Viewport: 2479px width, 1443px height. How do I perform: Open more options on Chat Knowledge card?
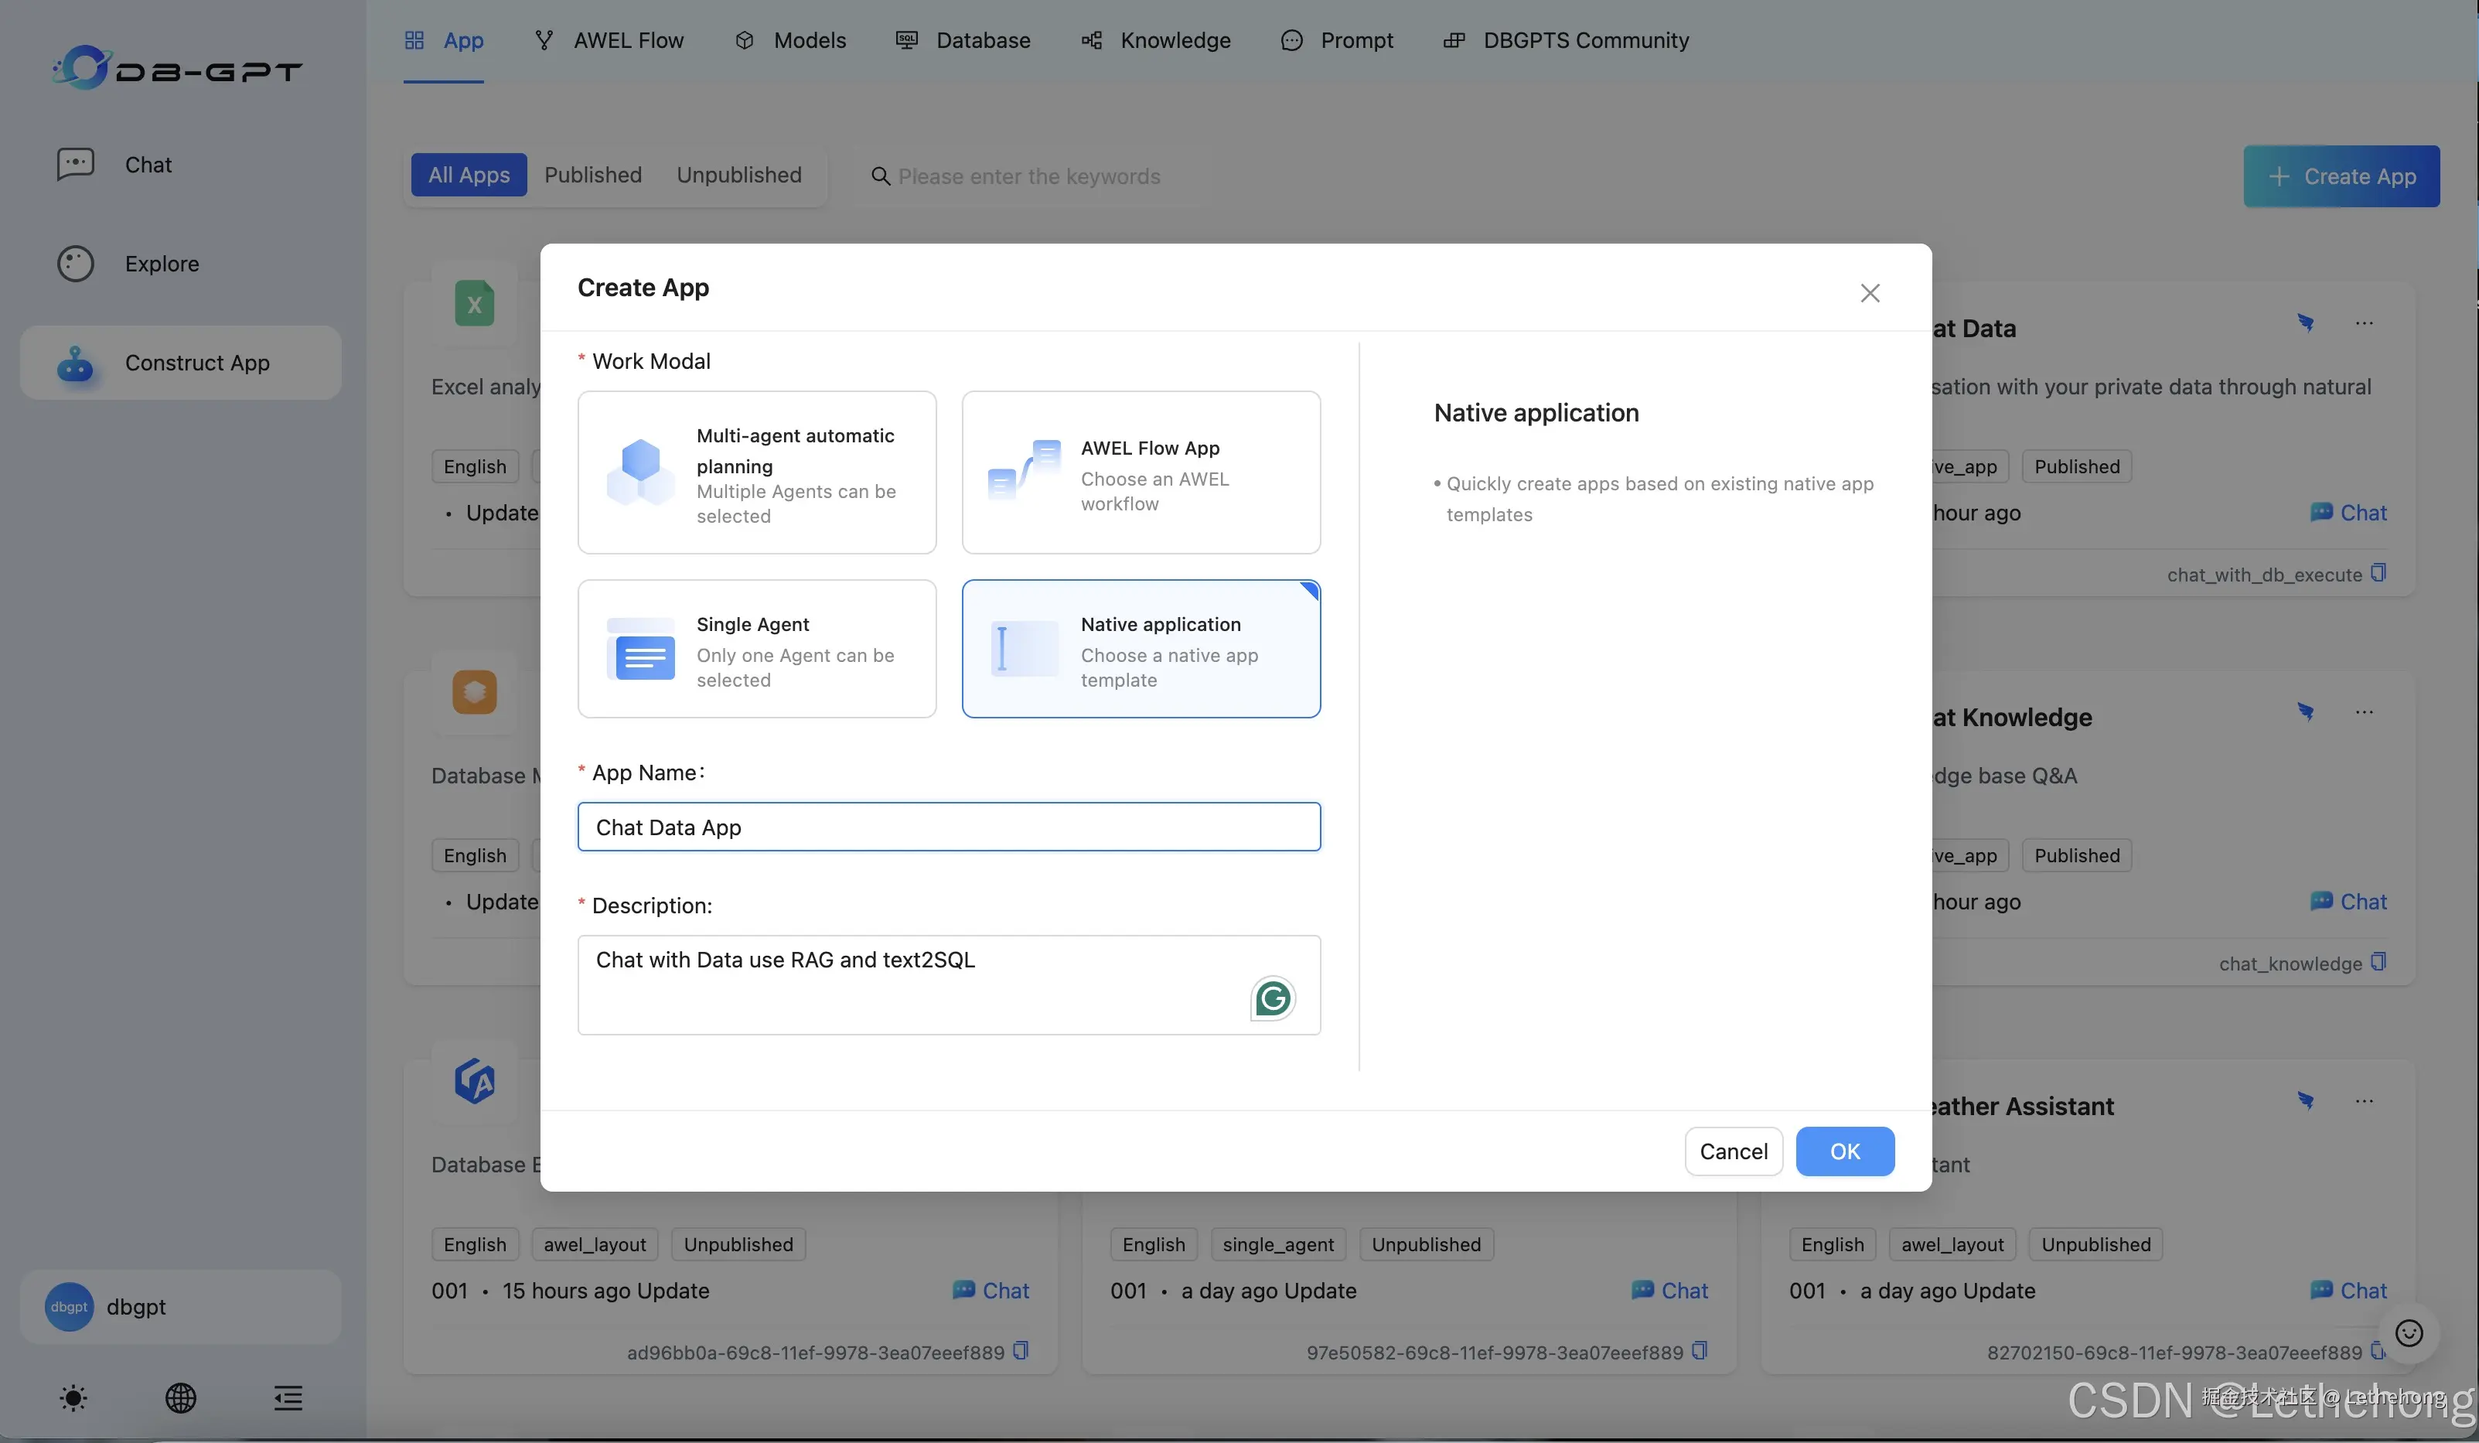click(2364, 712)
